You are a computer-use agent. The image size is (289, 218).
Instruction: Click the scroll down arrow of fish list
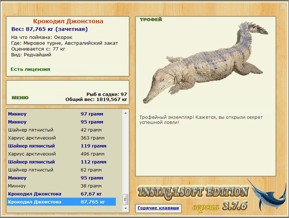click(x=126, y=208)
